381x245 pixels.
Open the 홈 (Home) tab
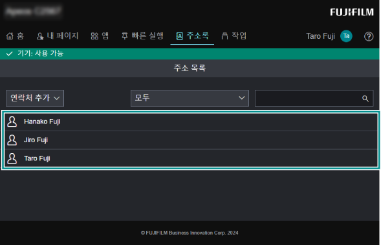(15, 36)
